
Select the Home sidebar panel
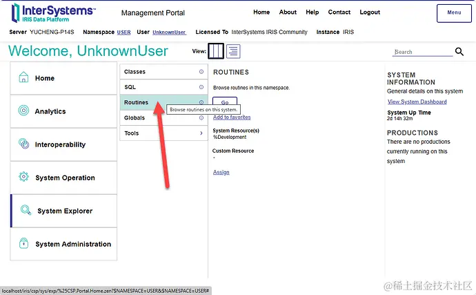(63, 78)
